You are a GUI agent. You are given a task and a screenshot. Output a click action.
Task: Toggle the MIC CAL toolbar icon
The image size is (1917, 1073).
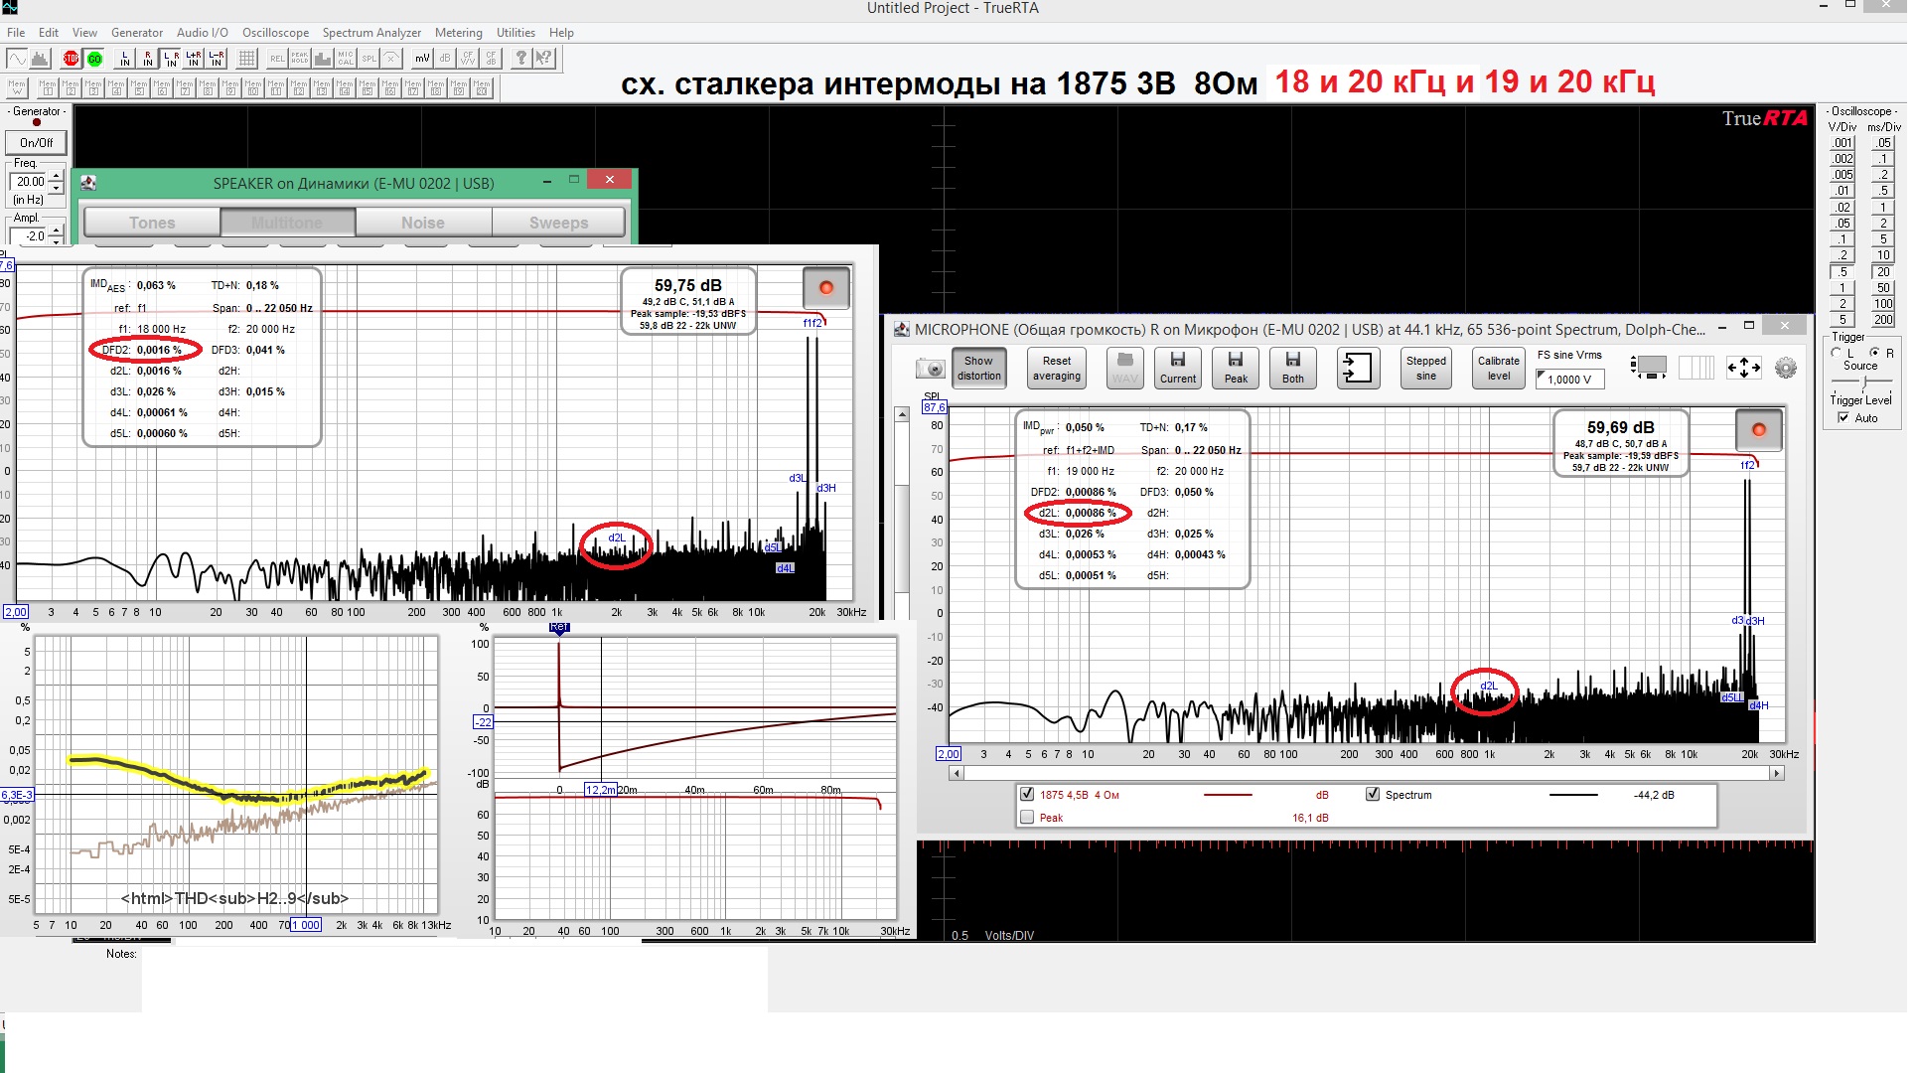click(x=346, y=59)
